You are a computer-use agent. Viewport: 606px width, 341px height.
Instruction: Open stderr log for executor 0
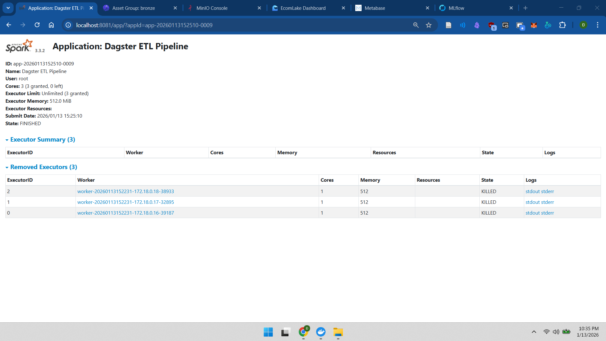(x=548, y=213)
